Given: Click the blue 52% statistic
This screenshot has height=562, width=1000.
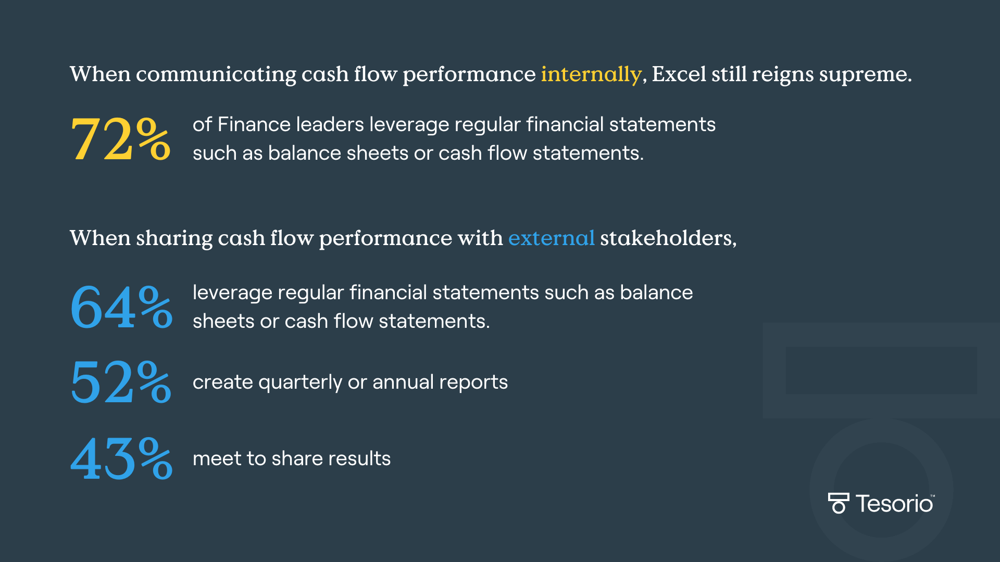Looking at the screenshot, I should (121, 382).
